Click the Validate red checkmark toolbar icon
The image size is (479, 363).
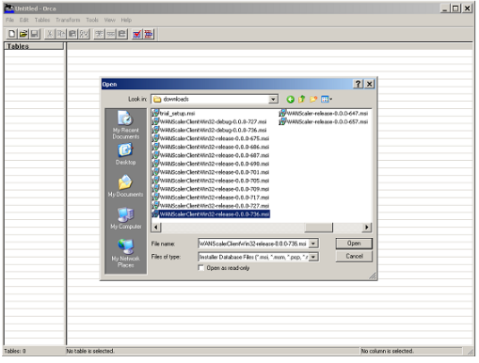coord(137,34)
